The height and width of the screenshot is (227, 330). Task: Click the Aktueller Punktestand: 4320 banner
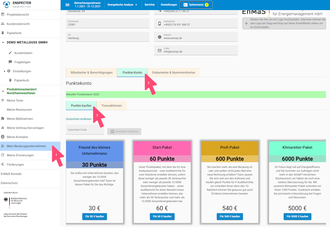click(x=196, y=94)
